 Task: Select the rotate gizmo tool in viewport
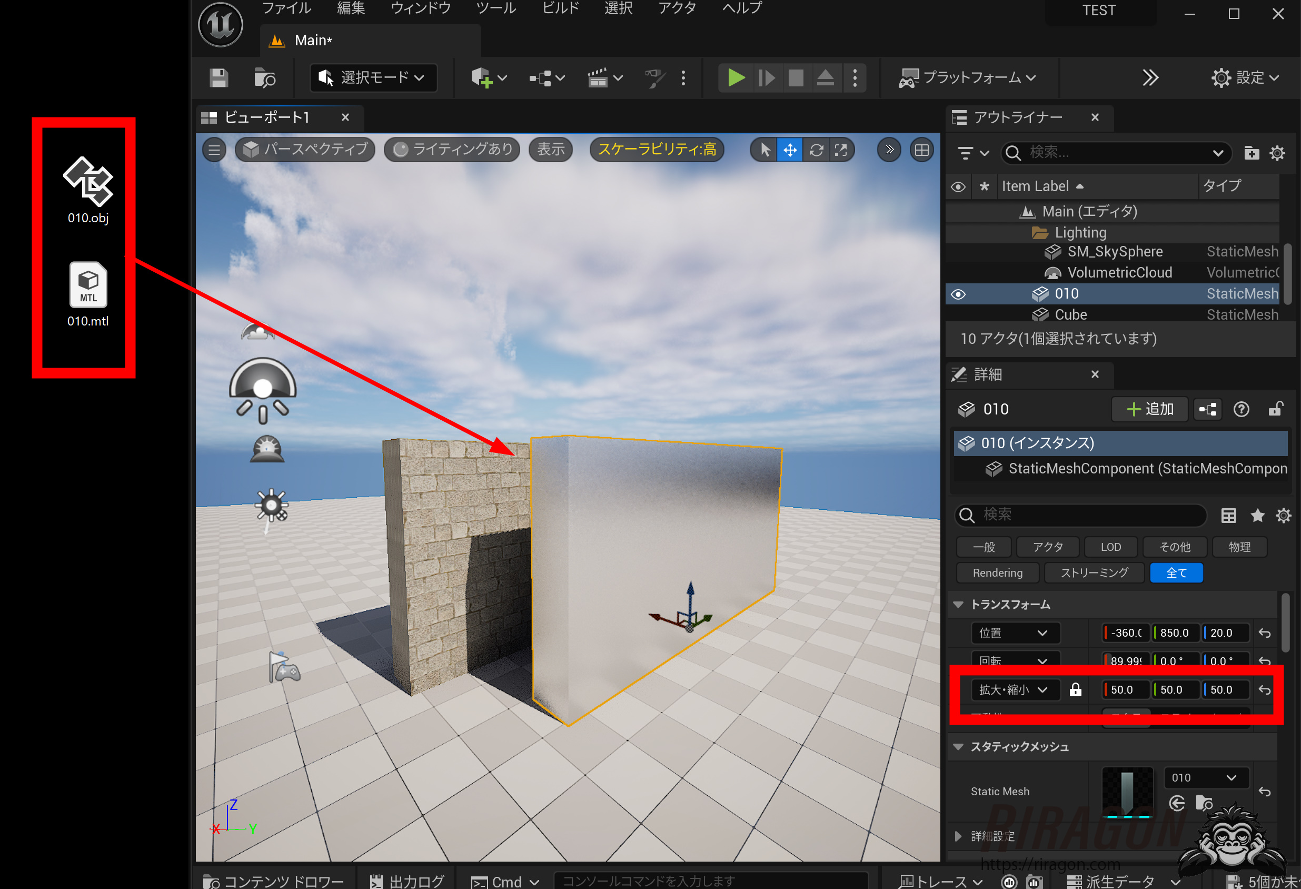816,150
